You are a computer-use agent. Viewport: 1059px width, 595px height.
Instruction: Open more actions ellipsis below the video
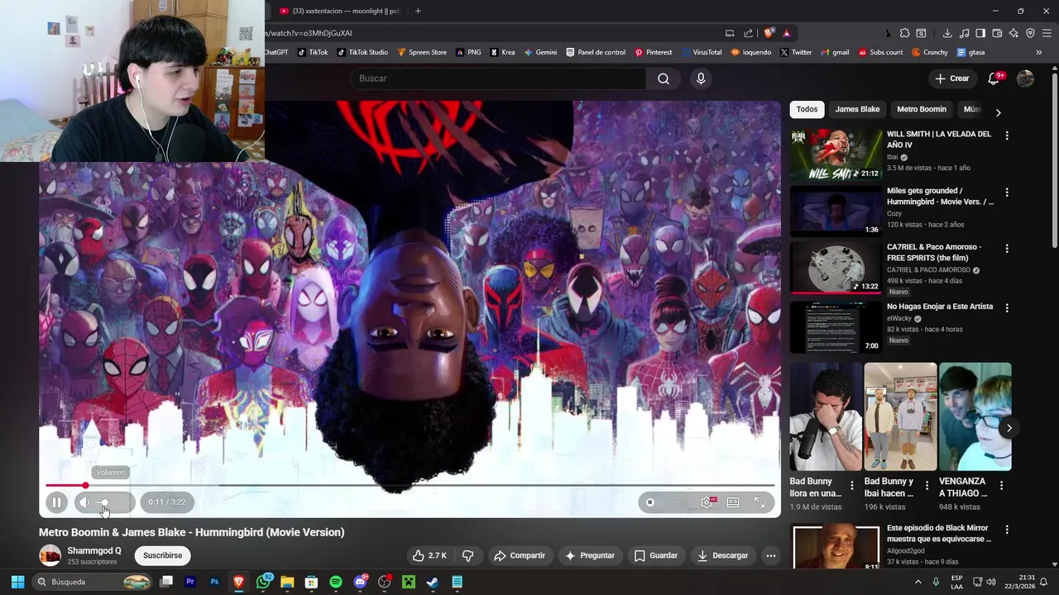(771, 555)
